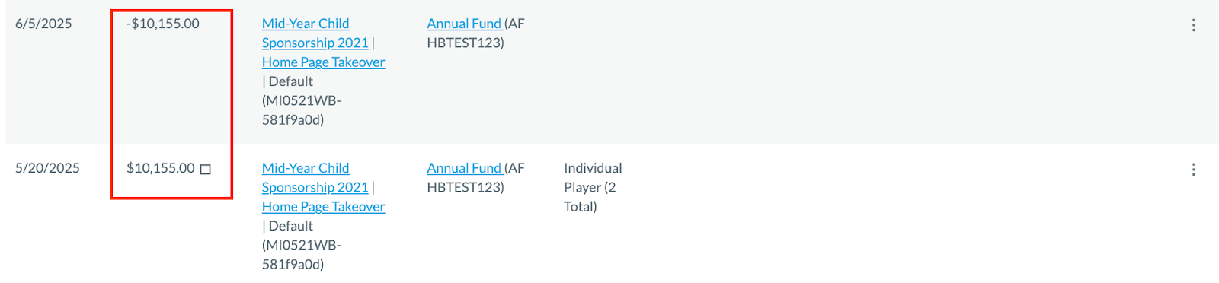Click the Default label in 6/5/2025 row
The image size is (1219, 283).
[x=290, y=81]
